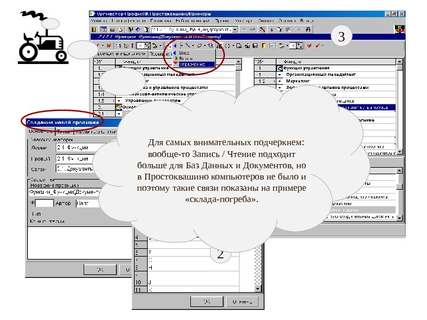The image size is (427, 320).
Task: Open the projection name combo box in the main toolbar
Action: click(x=195, y=30)
